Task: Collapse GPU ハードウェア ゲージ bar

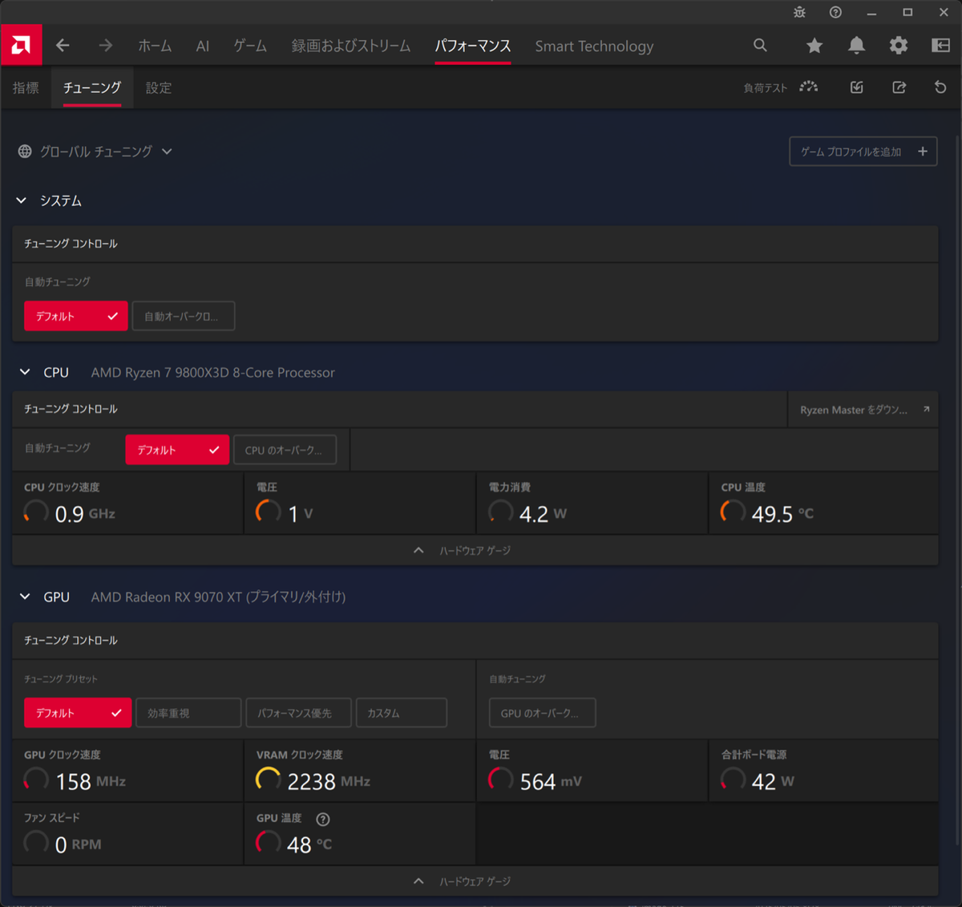Action: tap(475, 881)
